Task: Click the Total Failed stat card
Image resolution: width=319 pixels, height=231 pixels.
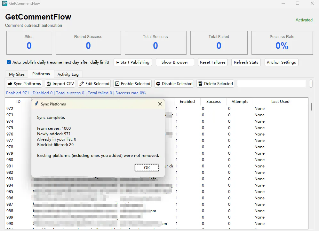Action: tap(219, 43)
